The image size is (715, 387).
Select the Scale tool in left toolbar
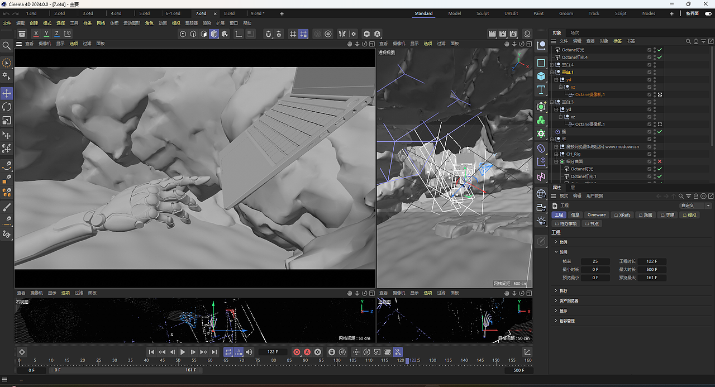[7, 121]
